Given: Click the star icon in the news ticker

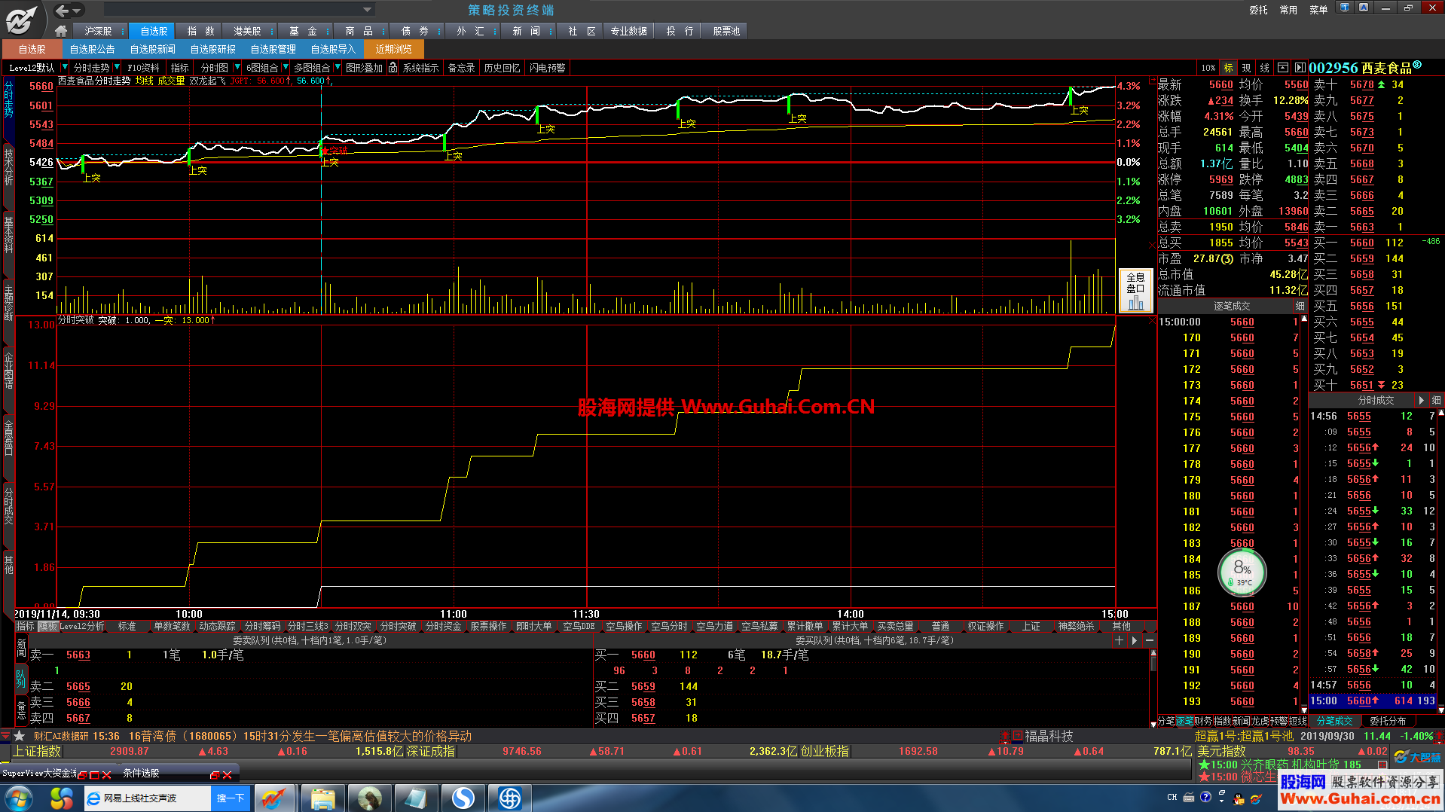Looking at the screenshot, I should 20,736.
